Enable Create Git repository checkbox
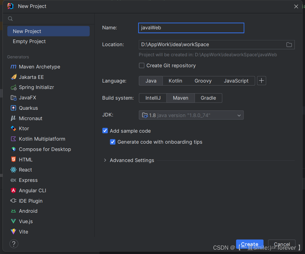This screenshot has height=254, width=305. (x=142, y=65)
